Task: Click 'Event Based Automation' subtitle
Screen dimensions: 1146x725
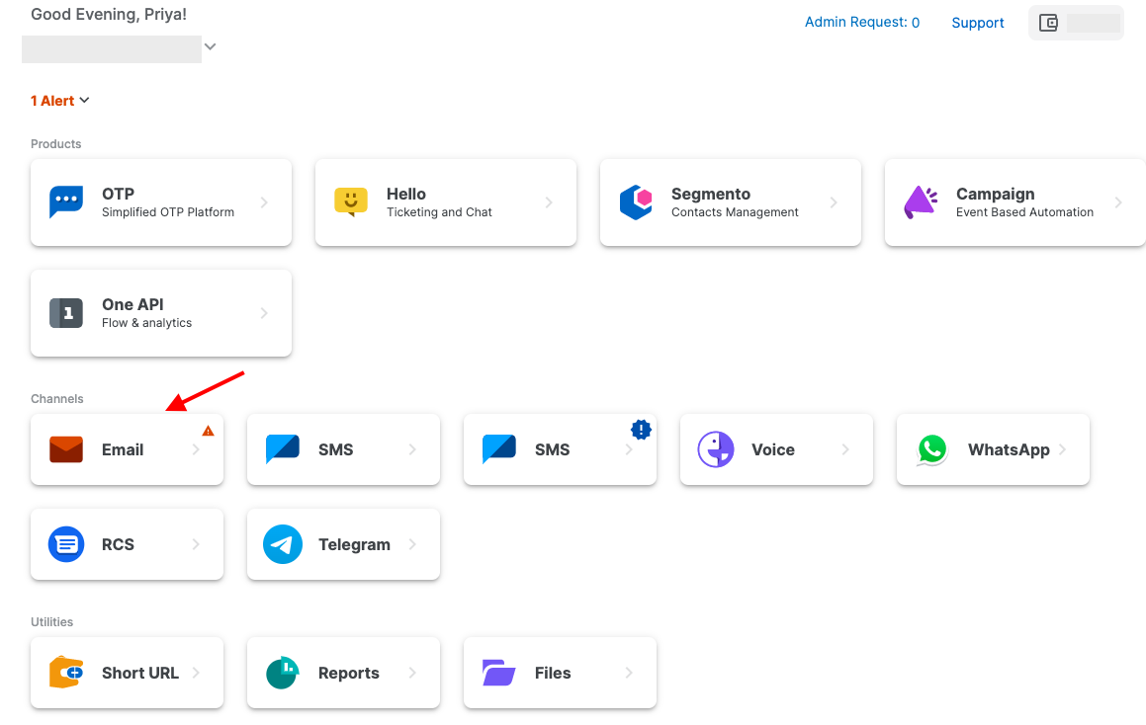Action: 1024,212
